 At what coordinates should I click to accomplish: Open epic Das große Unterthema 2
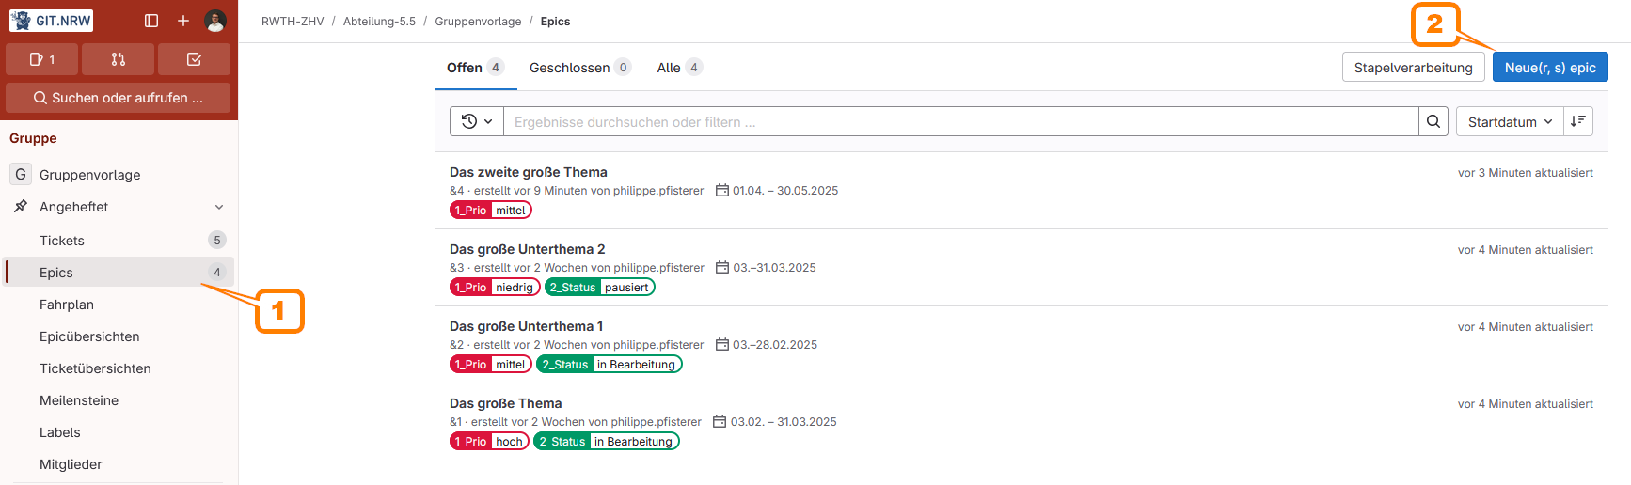[527, 249]
